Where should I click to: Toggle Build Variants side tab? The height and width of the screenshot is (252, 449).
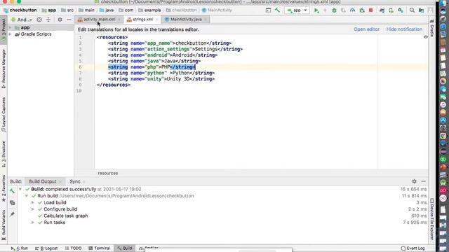click(x=4, y=225)
